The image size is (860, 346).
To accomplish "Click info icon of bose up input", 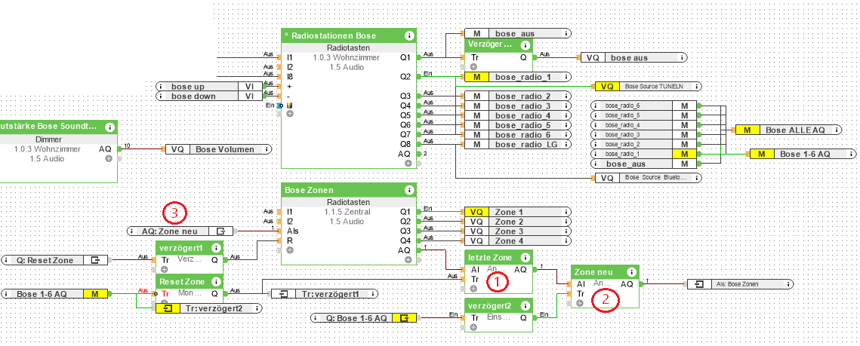I will (161, 87).
